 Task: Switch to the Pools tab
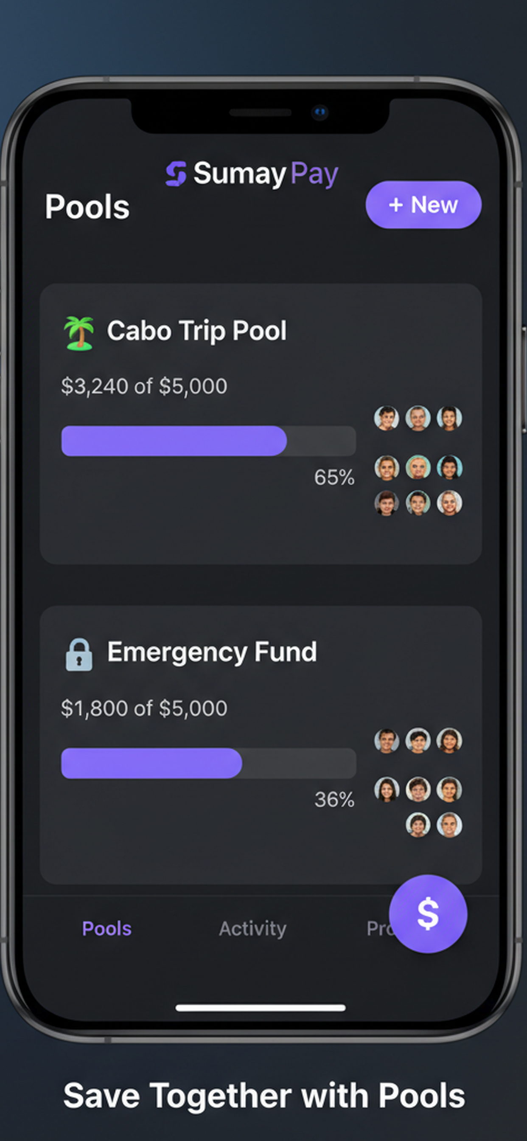point(107,928)
